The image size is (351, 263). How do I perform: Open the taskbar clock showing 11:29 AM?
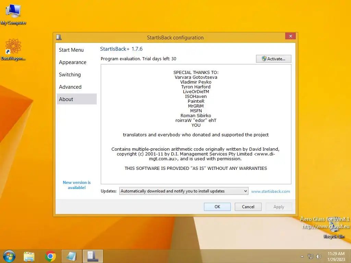point(336,256)
